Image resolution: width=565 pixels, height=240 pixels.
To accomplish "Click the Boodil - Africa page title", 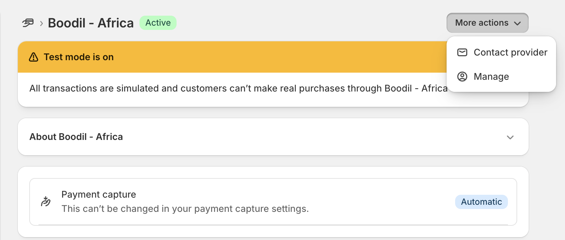I will coord(91,23).
